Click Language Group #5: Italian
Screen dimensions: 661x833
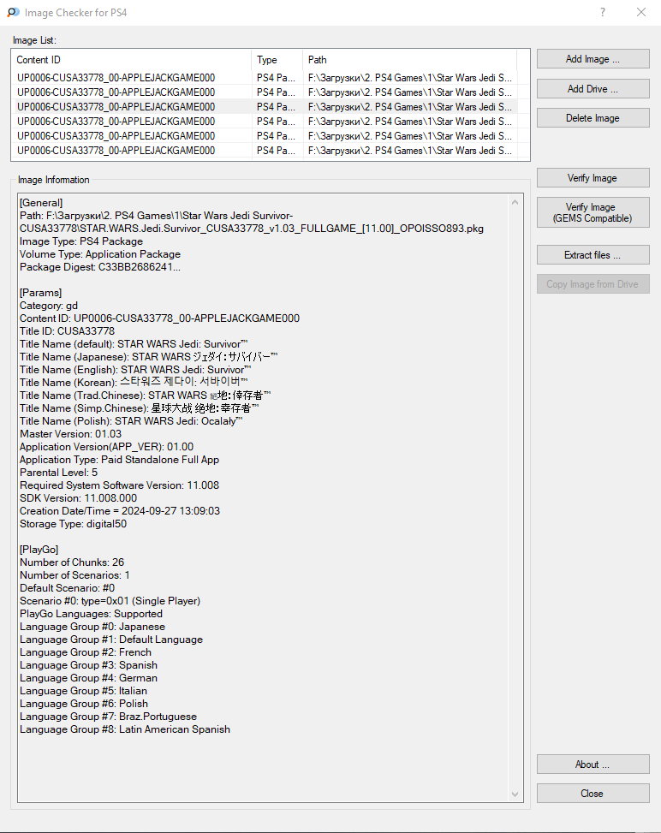pyautogui.click(x=83, y=691)
